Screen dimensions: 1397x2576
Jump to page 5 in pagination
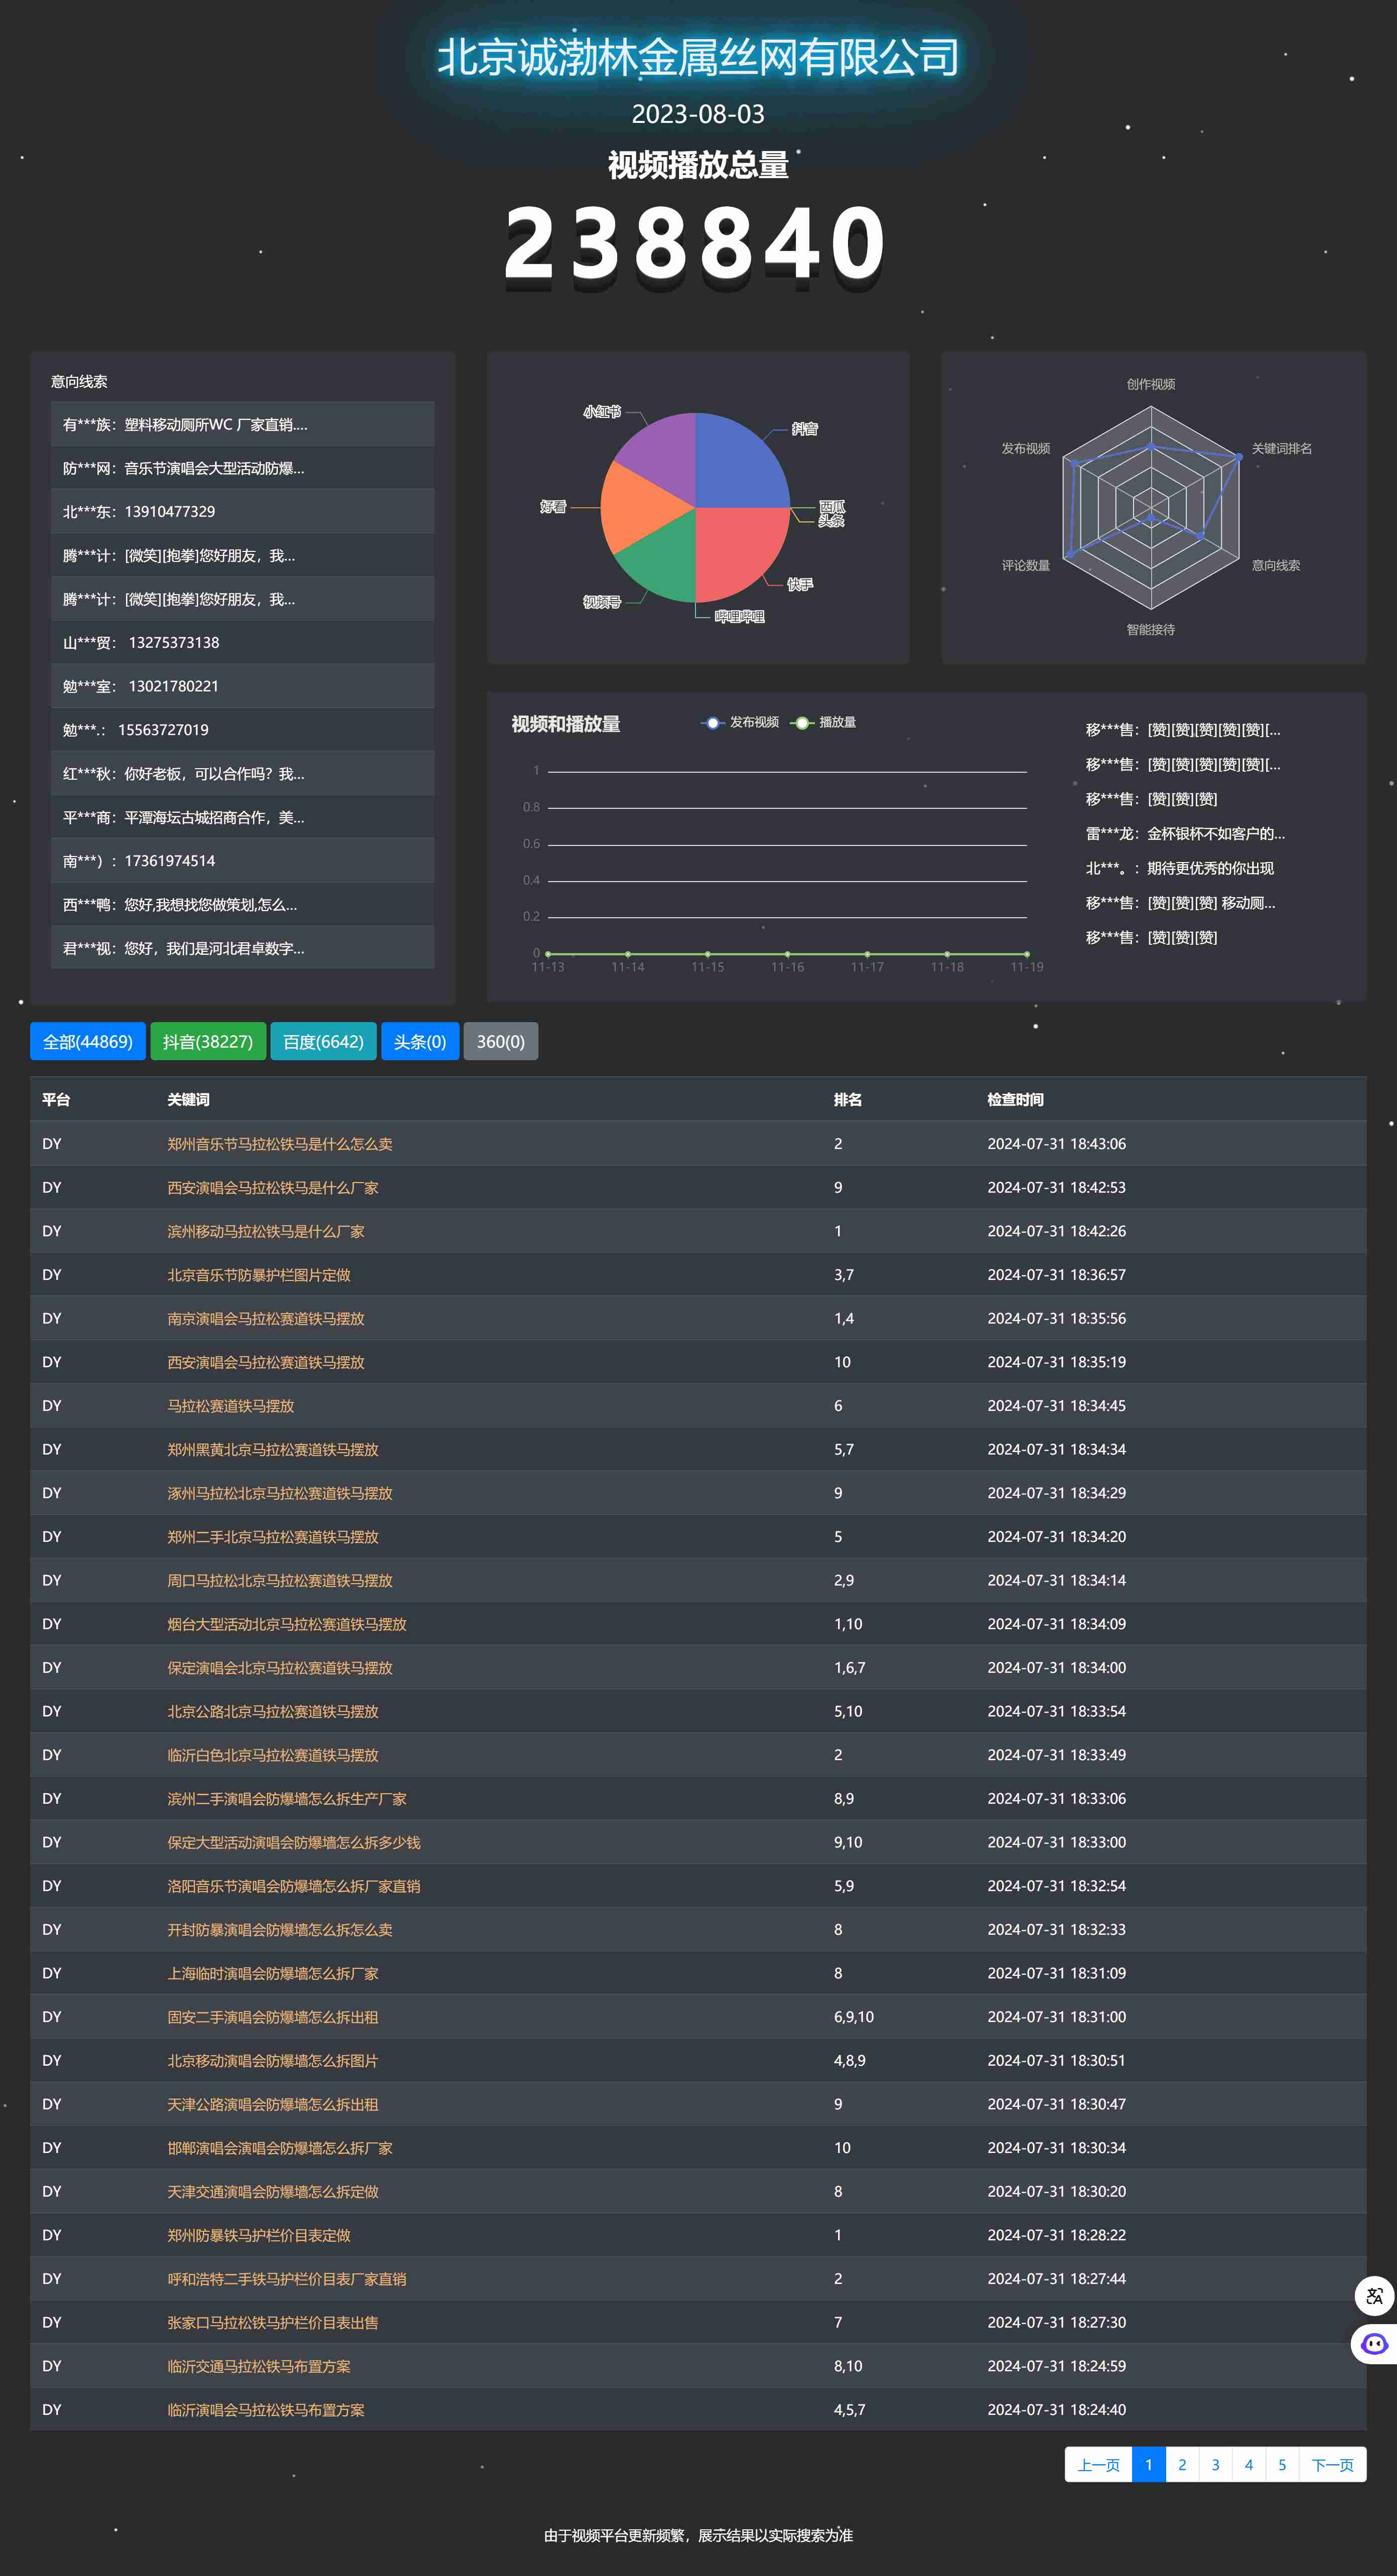coord(1281,2464)
